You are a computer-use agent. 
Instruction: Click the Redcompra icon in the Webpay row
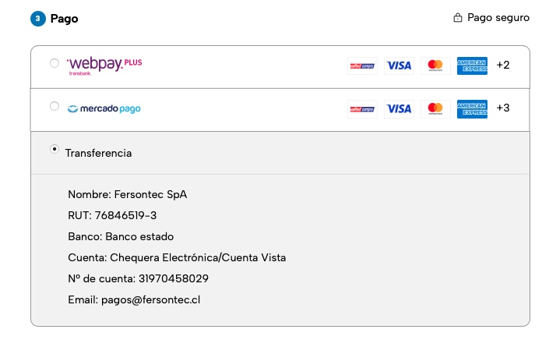[362, 66]
